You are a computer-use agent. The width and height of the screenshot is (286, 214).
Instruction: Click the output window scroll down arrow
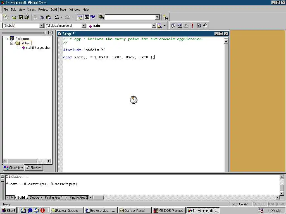[282, 193]
